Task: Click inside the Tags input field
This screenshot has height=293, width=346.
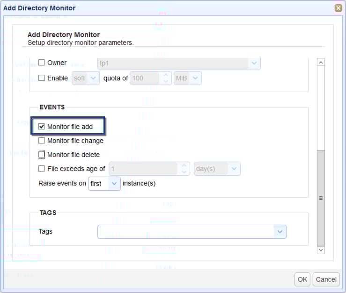Action: point(185,231)
